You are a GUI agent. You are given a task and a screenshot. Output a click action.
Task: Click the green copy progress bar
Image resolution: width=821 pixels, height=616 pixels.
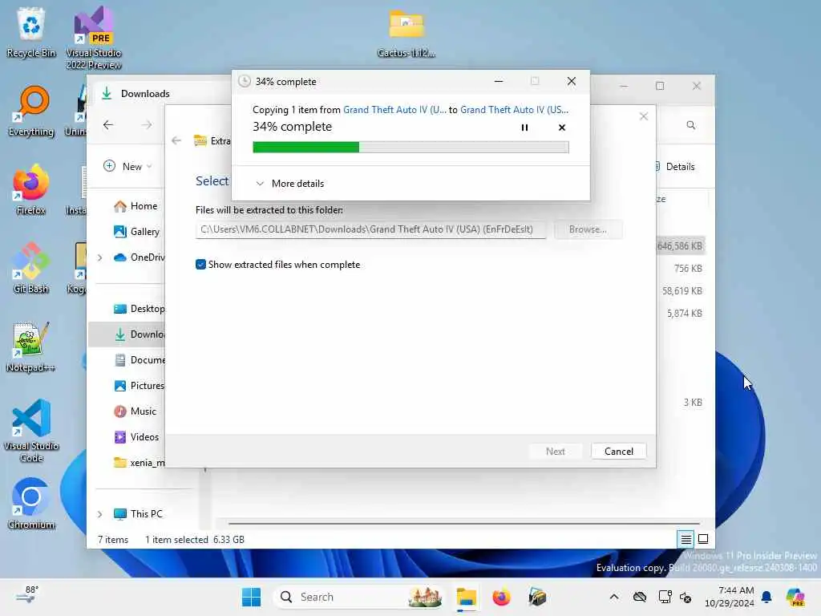410,148
